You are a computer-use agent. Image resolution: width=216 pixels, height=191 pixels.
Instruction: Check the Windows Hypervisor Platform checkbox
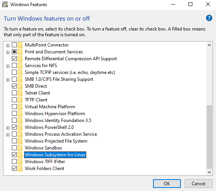click(x=15, y=114)
